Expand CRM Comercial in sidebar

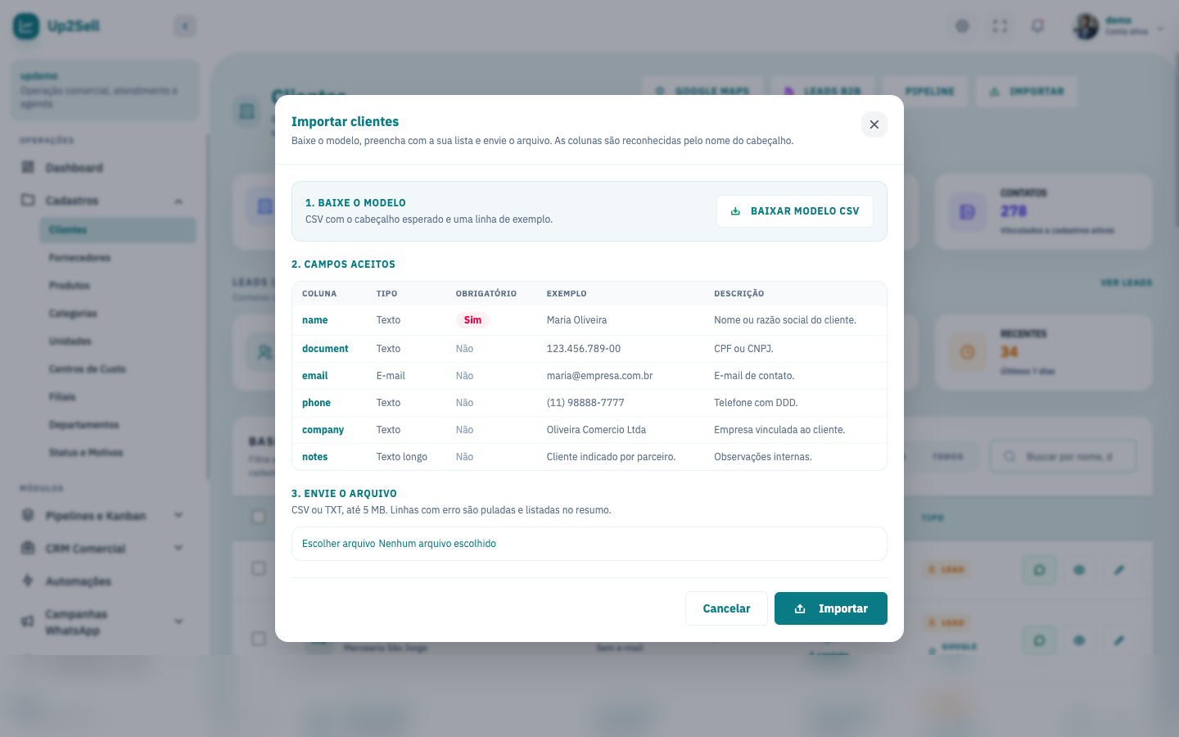pyautogui.click(x=105, y=549)
